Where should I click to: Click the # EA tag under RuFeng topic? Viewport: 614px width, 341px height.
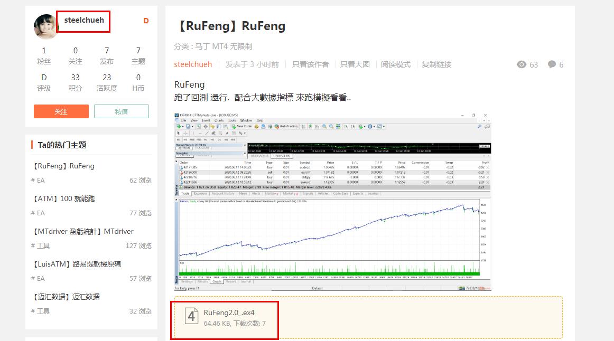click(38, 181)
